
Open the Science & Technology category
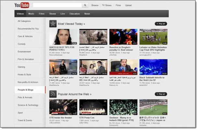pos(28,105)
